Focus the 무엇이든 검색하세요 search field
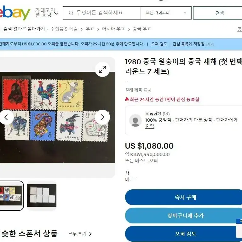Image resolution: width=242 pixels, height=242 pixels. [x=102, y=13]
